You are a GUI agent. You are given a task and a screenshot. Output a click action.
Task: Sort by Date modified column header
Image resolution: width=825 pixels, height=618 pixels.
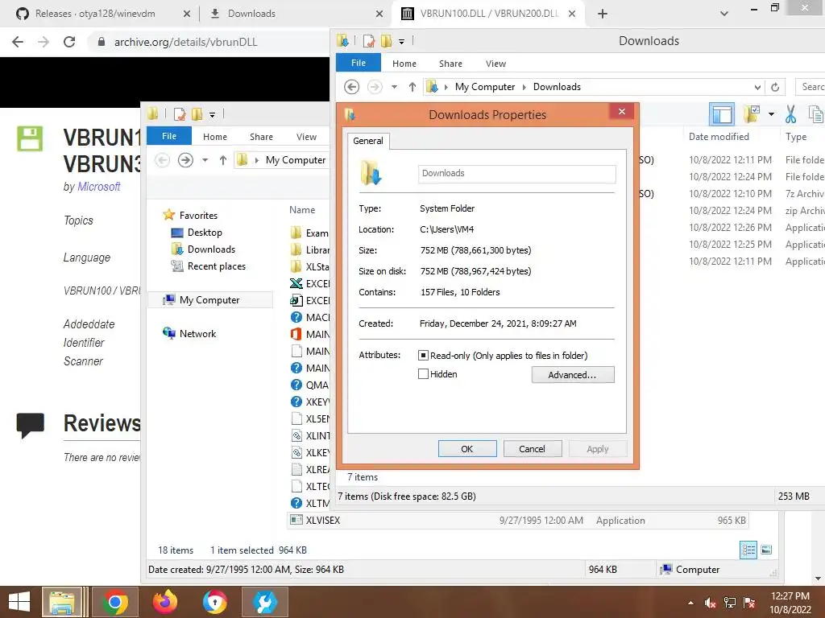click(719, 137)
